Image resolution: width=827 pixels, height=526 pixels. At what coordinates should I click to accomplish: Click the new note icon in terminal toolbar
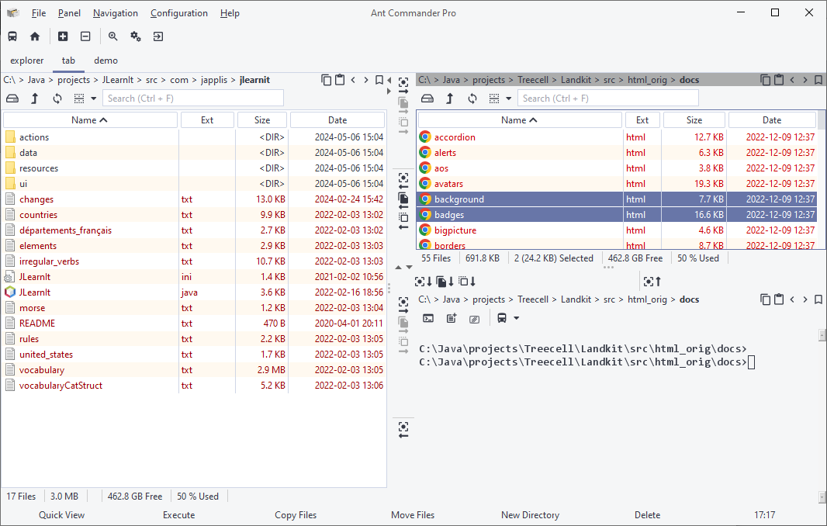point(452,318)
